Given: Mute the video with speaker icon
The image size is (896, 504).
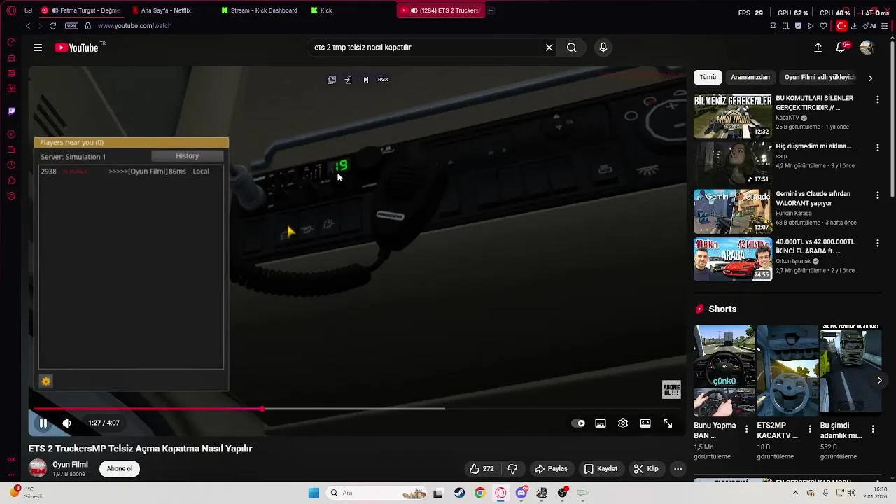Looking at the screenshot, I should 66,423.
